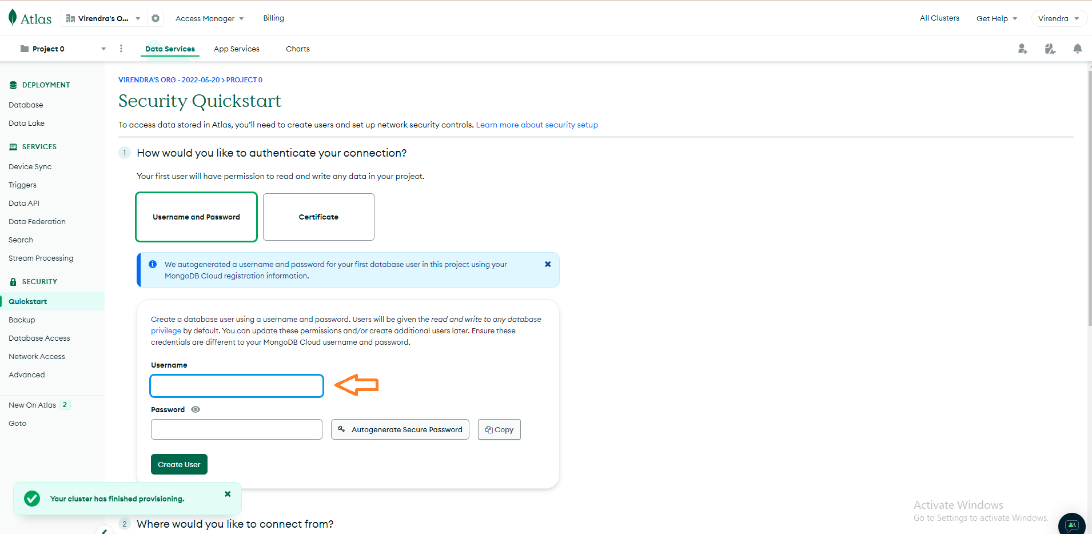Click the info icon in the blue banner
Image resolution: width=1092 pixels, height=534 pixels.
click(152, 264)
